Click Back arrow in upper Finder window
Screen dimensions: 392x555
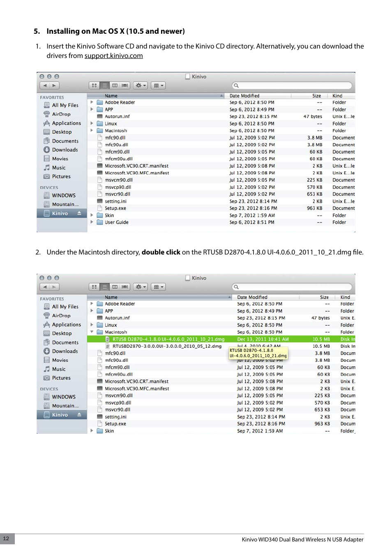(45, 86)
